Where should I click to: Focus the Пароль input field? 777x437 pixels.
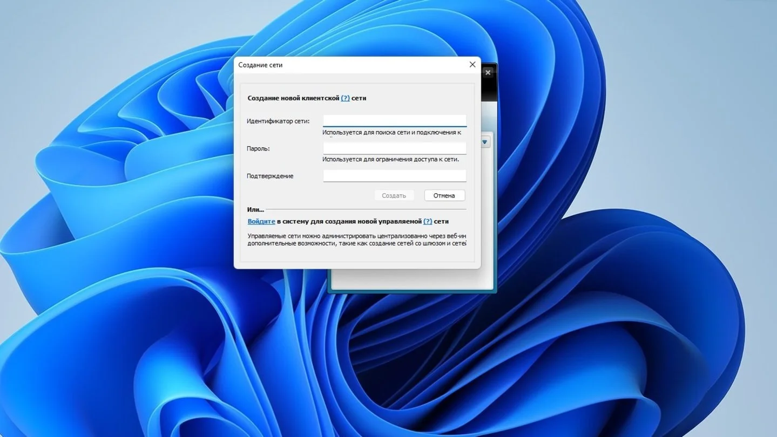[x=395, y=148]
